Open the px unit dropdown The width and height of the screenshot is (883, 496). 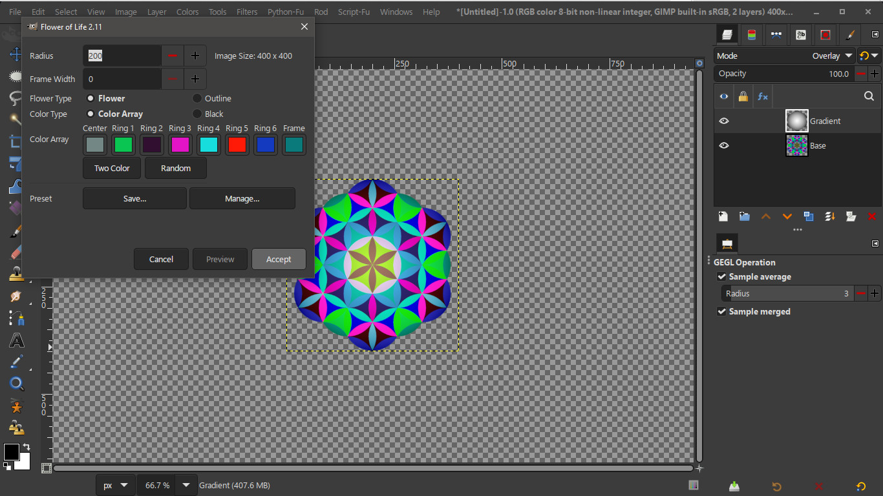click(116, 485)
